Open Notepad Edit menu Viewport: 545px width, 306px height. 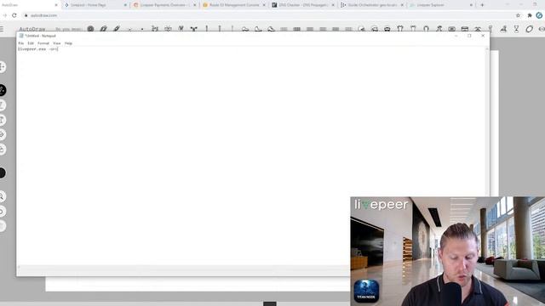pos(31,43)
